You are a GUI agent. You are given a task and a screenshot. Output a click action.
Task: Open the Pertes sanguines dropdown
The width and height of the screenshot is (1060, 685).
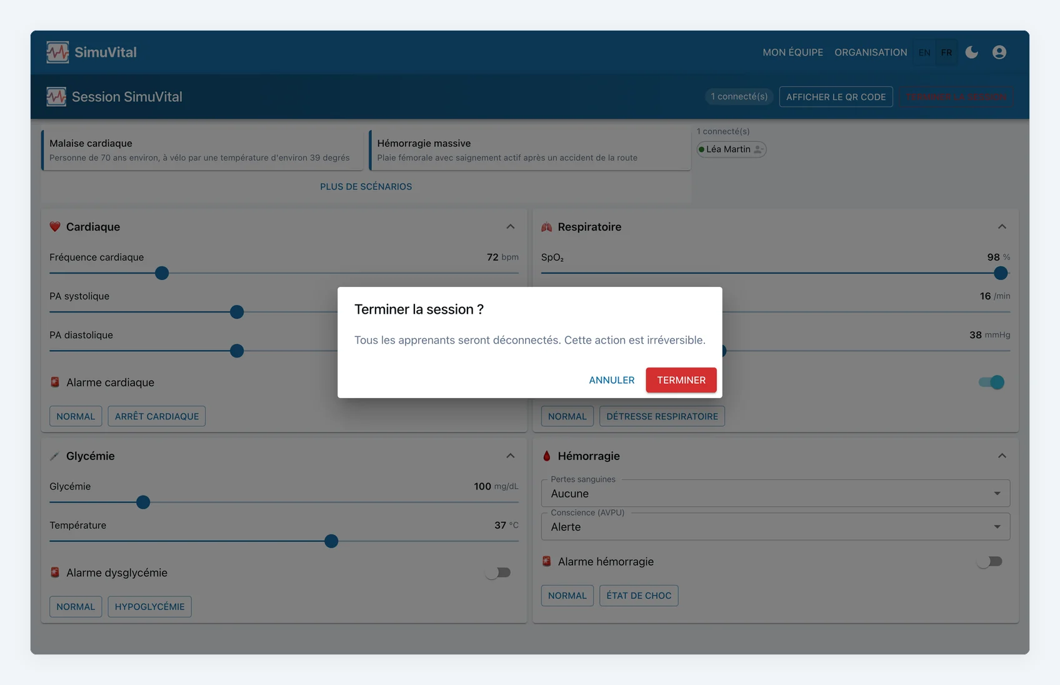coord(775,493)
